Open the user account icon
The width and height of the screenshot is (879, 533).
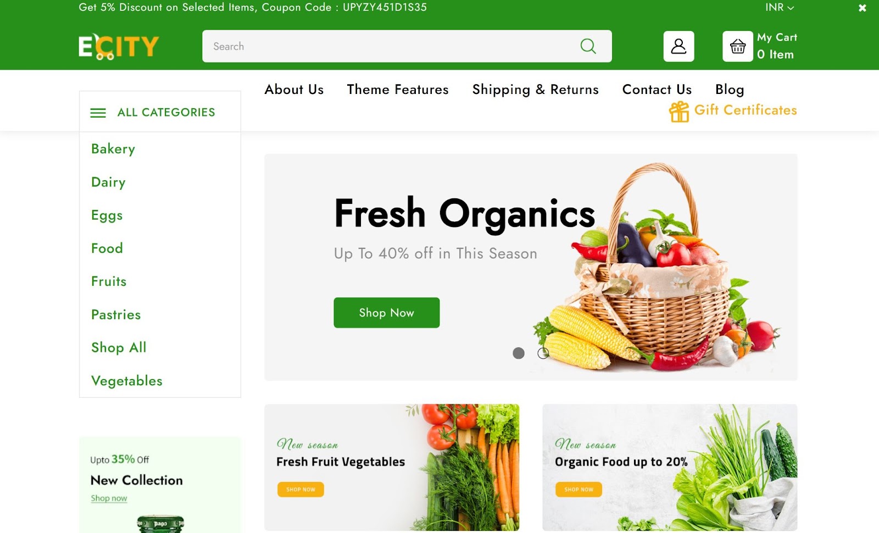point(678,46)
